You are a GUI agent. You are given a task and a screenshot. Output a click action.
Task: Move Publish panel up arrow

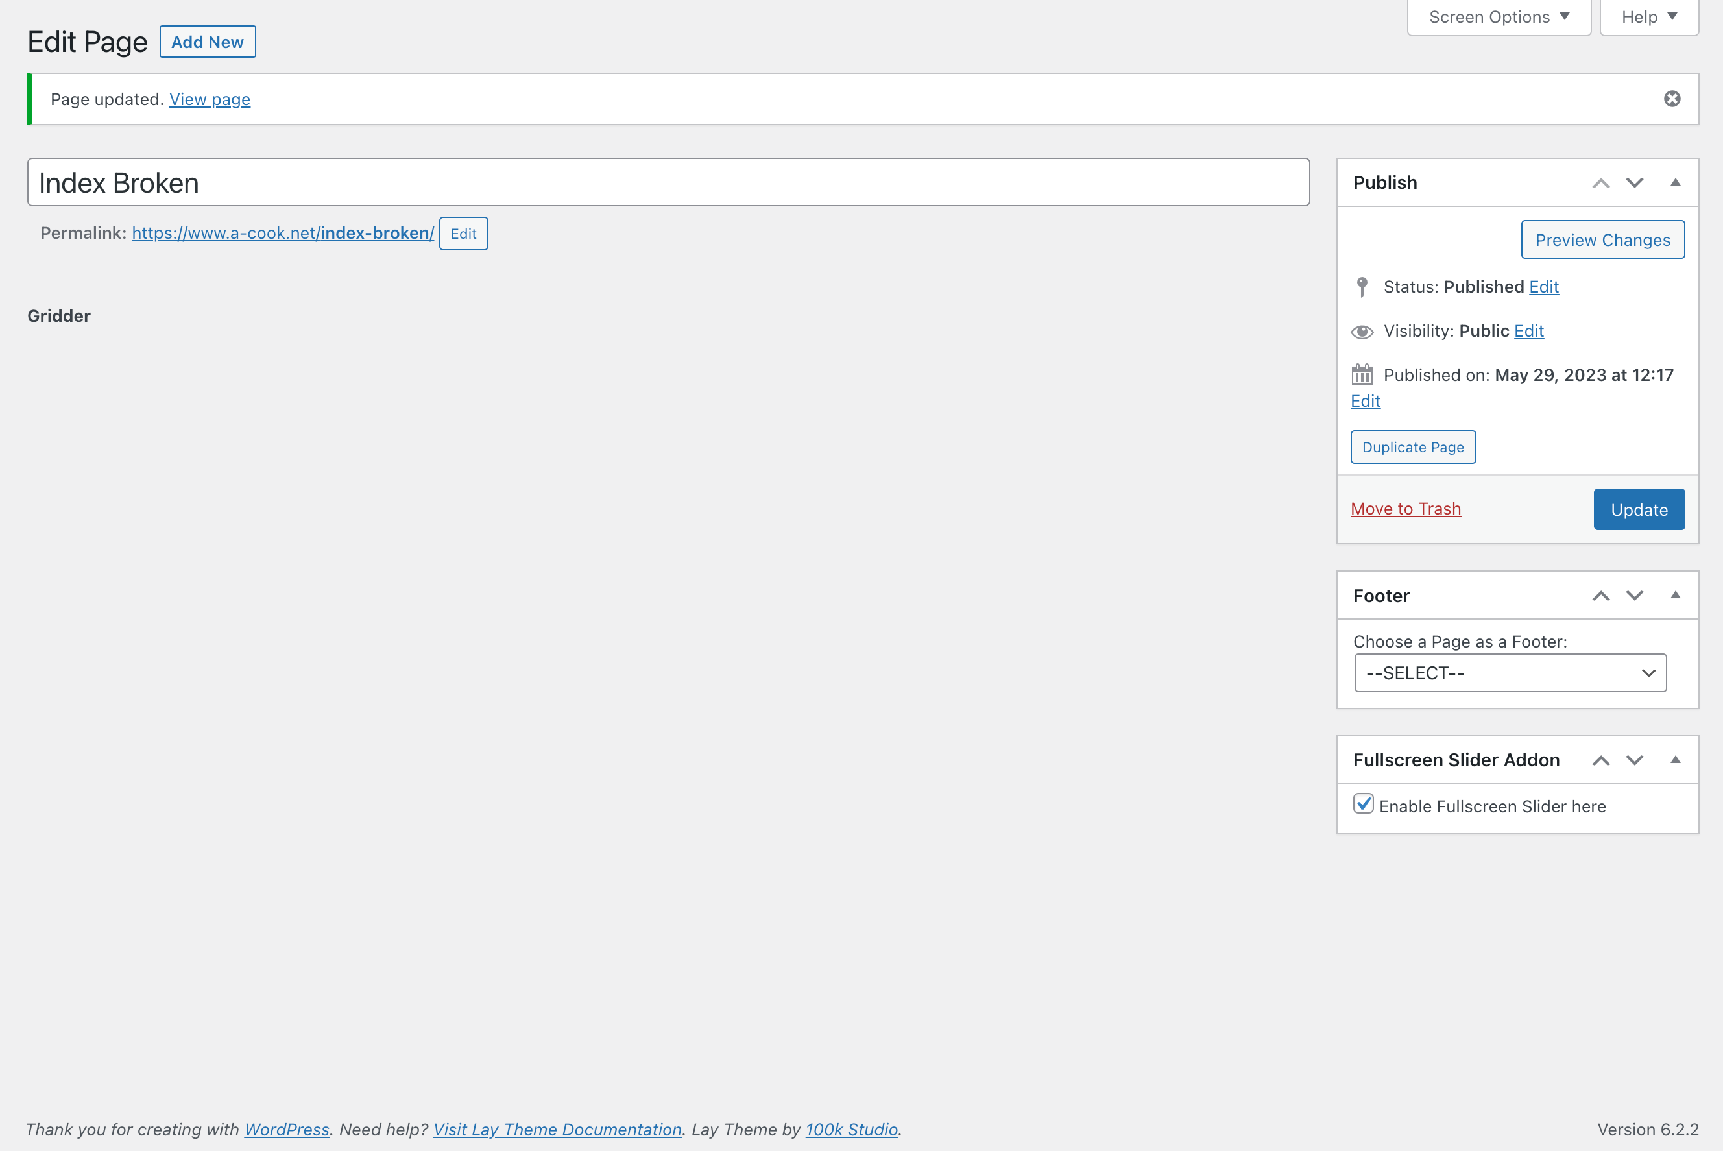pos(1600,183)
